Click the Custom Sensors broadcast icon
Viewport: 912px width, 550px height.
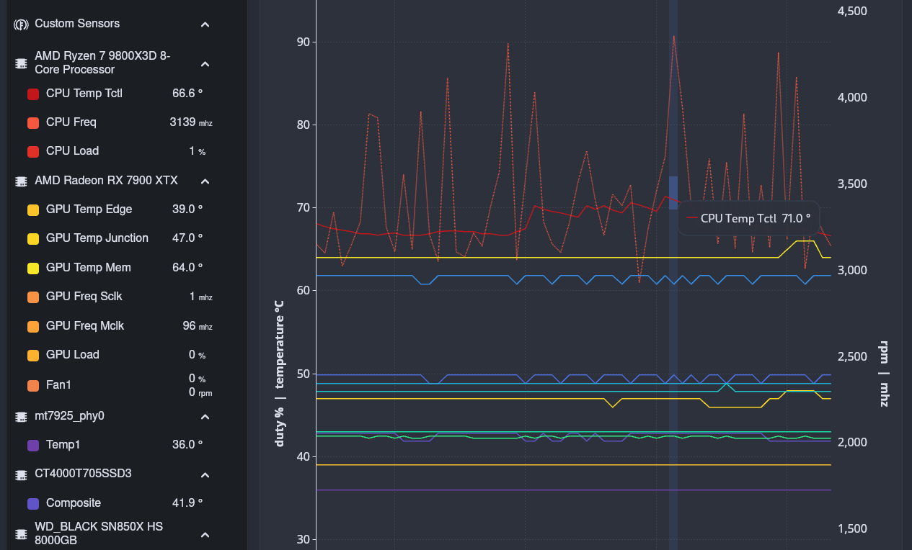point(22,24)
